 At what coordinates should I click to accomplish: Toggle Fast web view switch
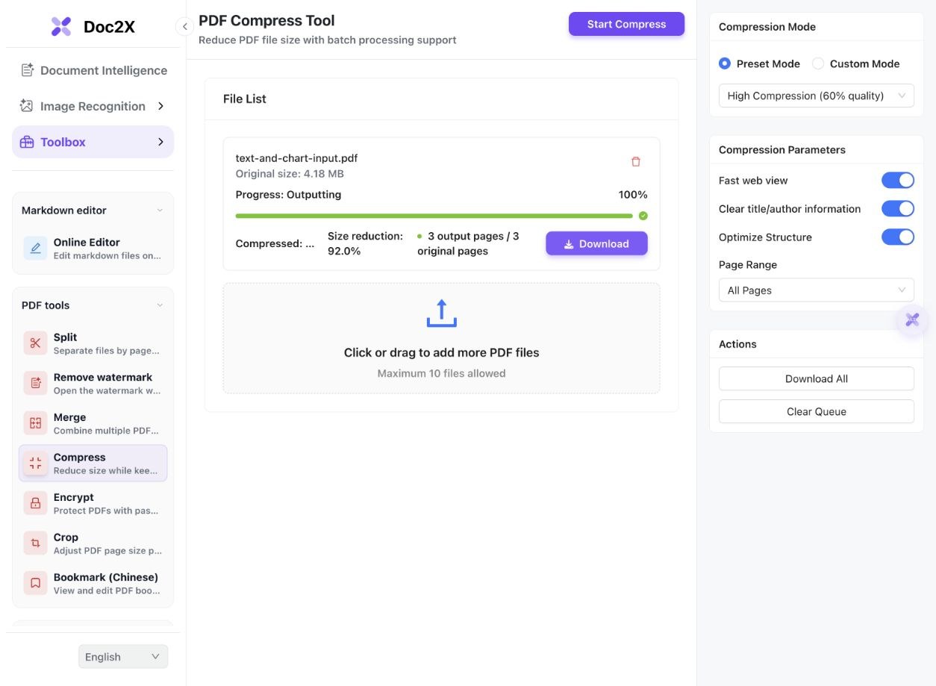point(898,180)
